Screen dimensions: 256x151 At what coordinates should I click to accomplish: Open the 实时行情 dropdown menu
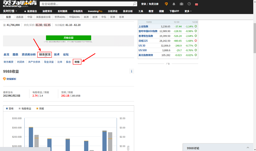click(x=10, y=11)
